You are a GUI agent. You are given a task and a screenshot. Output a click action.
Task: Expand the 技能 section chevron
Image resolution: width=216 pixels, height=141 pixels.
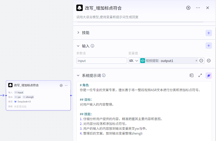pos(78,33)
